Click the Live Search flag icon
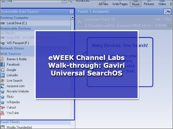 click(2, 81)
